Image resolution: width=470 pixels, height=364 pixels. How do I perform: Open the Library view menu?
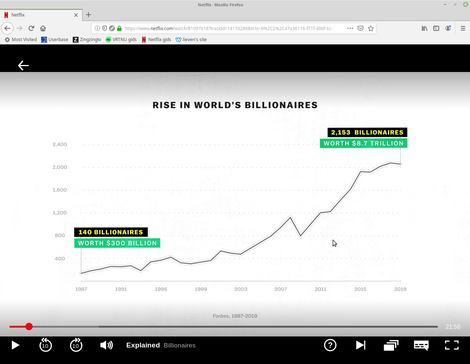pos(424,28)
